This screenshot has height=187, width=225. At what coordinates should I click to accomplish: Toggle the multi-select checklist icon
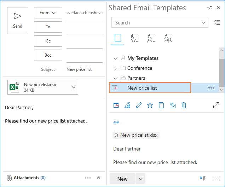[217, 23]
